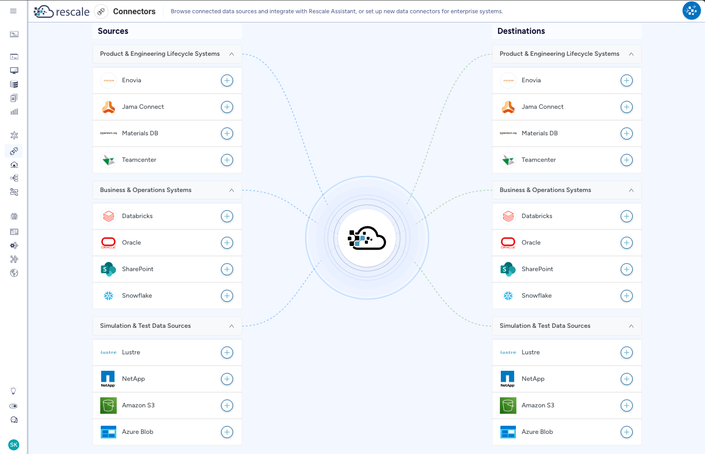Open the chat bubbles icon in sidebar
Viewport: 705px width, 454px height.
pyautogui.click(x=14, y=420)
